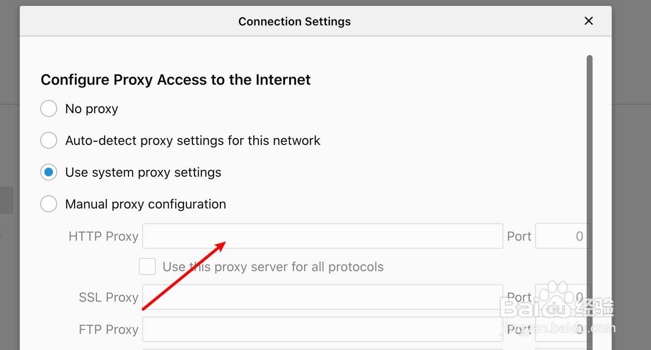
Task: Click the "Auto-detect proxy settings for this network" text
Action: click(193, 140)
